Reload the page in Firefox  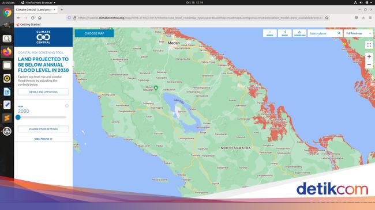pos(33,18)
